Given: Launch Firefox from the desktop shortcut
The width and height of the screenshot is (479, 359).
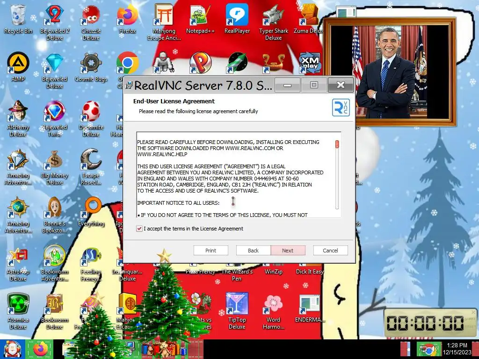Looking at the screenshot, I should 127,19.
